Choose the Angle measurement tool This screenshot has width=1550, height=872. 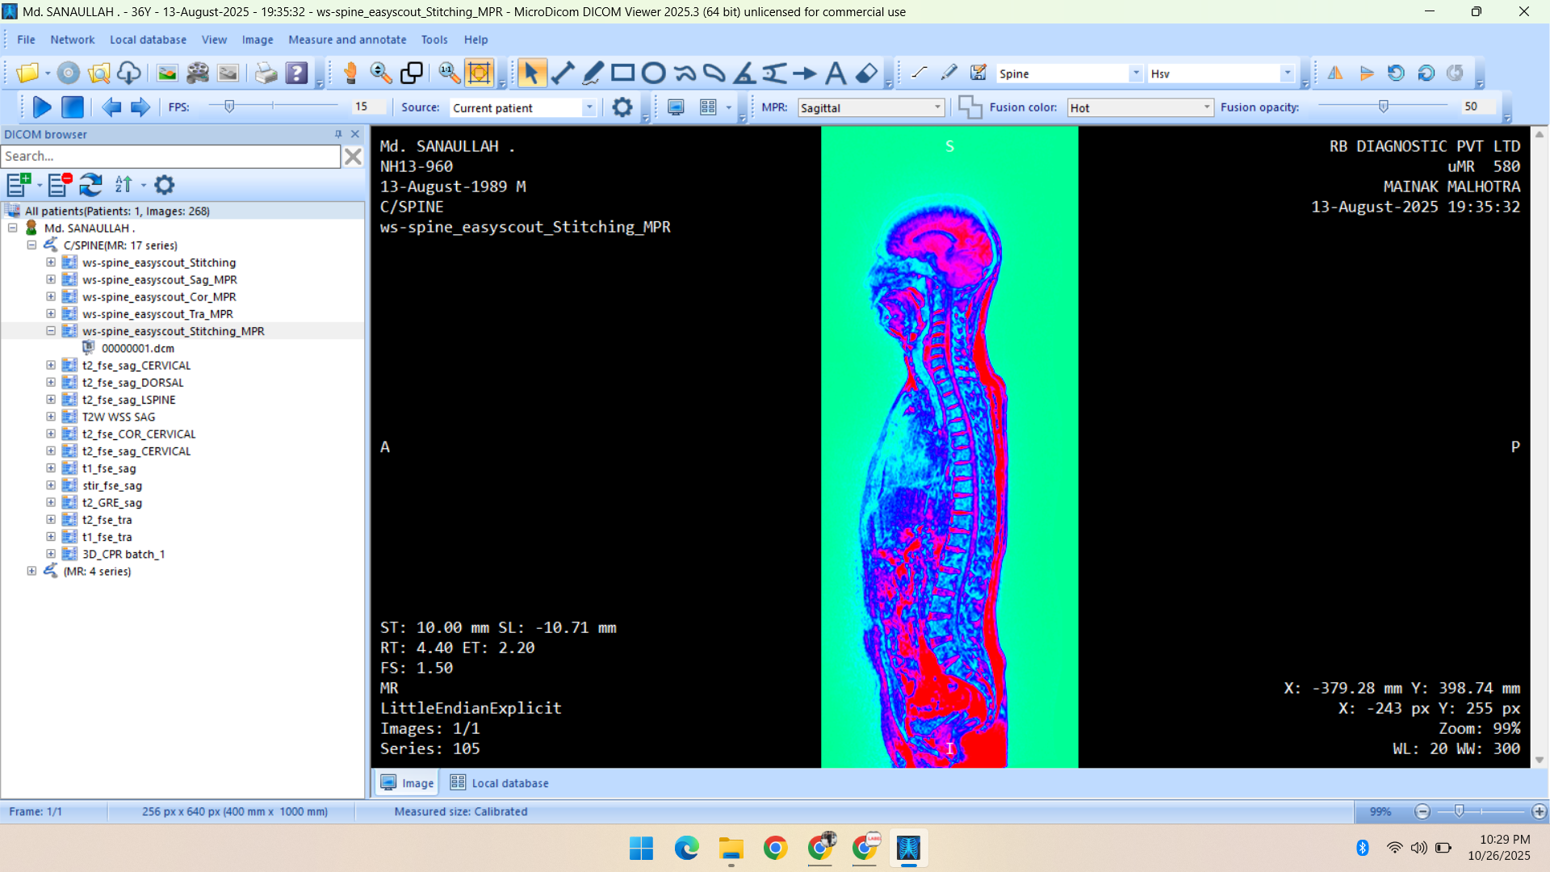click(744, 73)
